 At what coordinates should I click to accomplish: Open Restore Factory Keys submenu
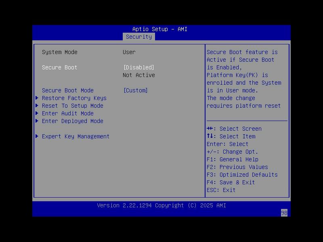pos(74,98)
